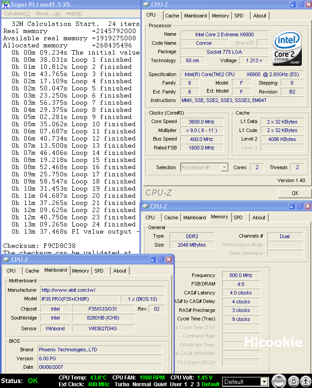Image resolution: width=312 pixels, height=388 pixels.
Task: Switch to Cache tab in top CPU-Z window
Action: click(x=172, y=16)
